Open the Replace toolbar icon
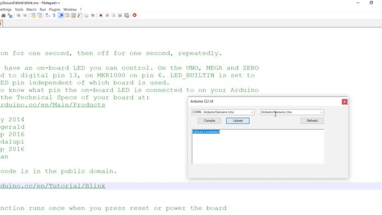The width and height of the screenshot is (382, 215). click(x=10, y=15)
